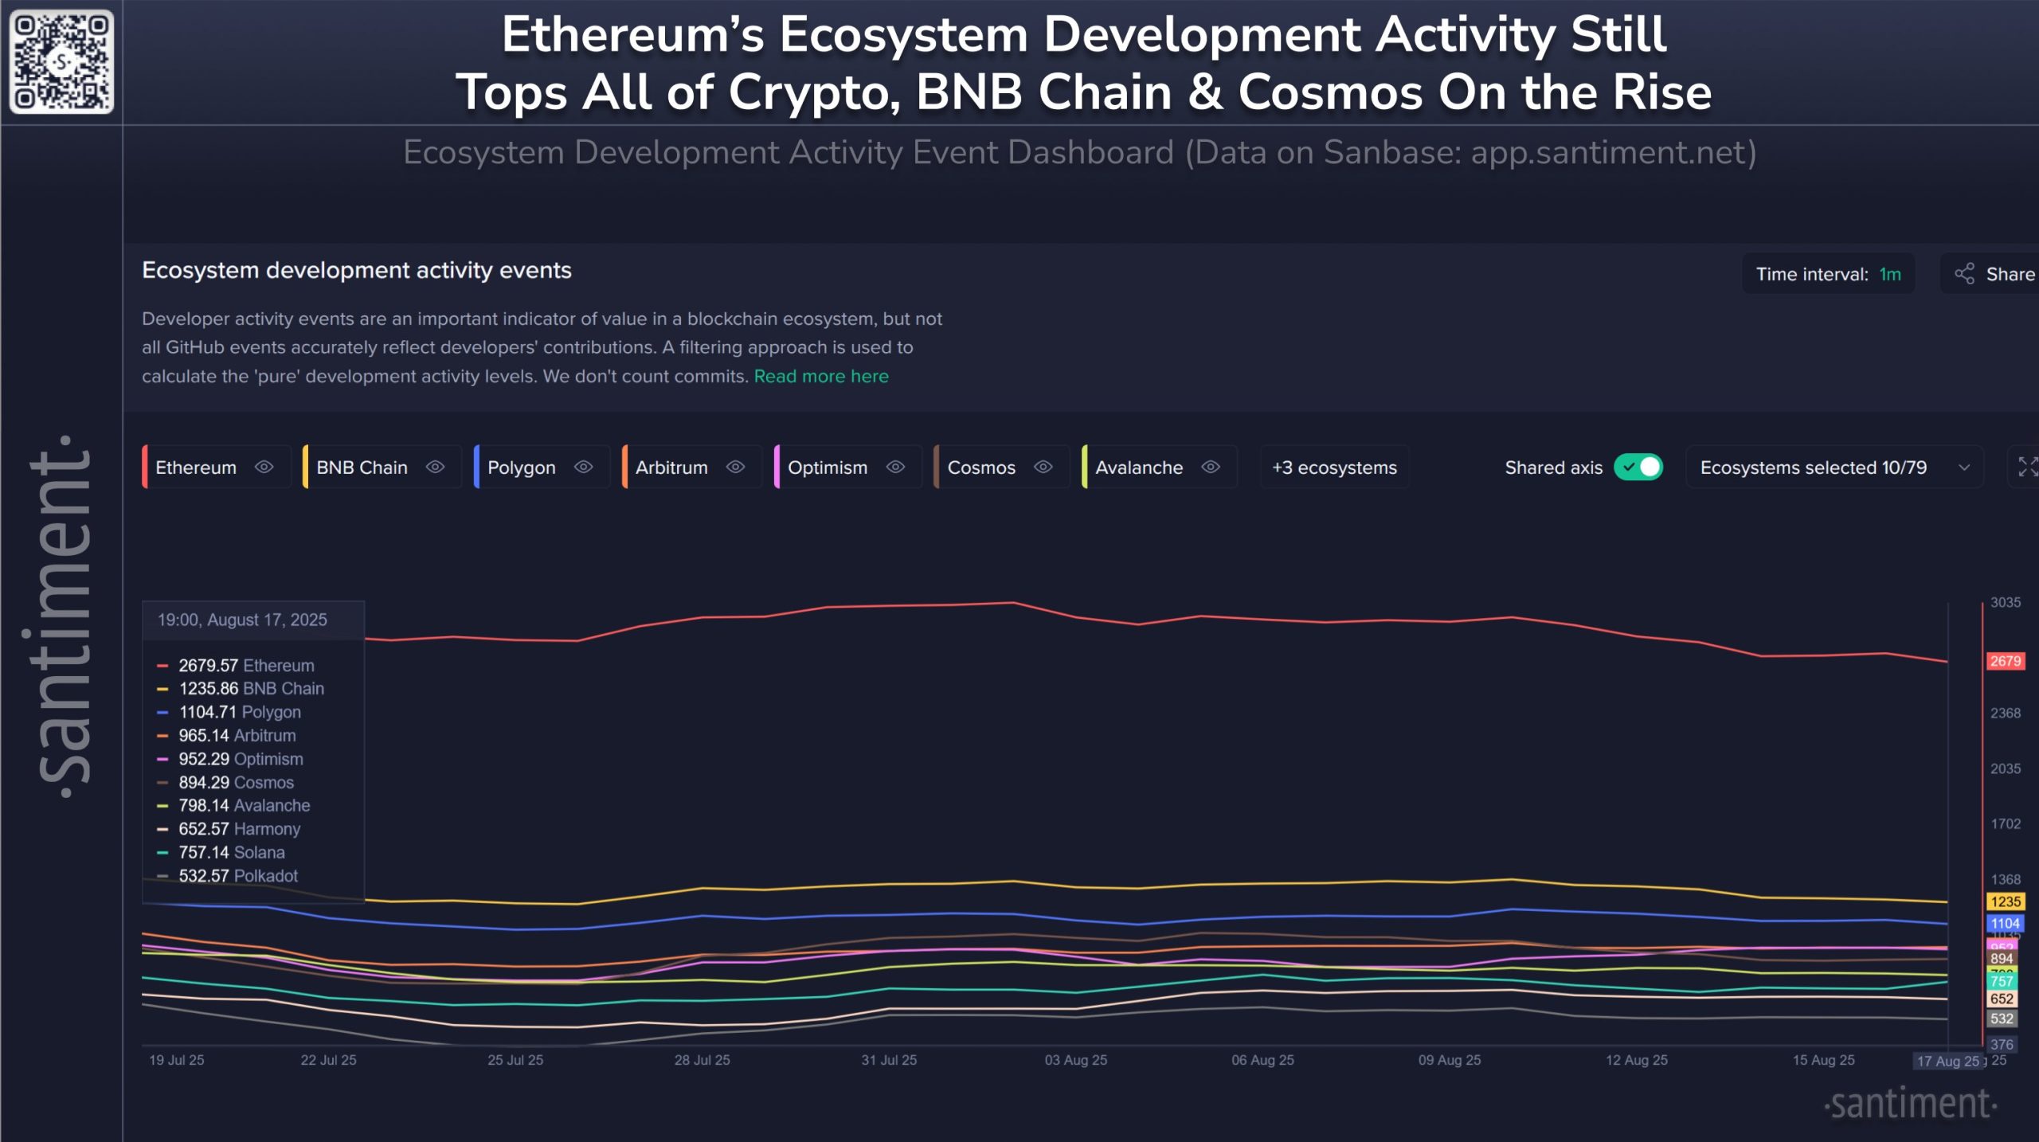Toggle Cosmos visibility with its eye icon
Viewport: 2039px width, 1142px height.
1043,467
